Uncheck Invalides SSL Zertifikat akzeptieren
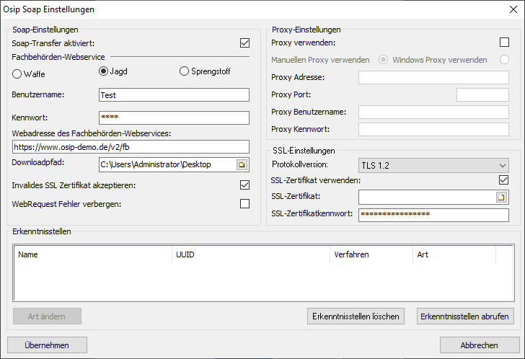This screenshot has height=359, width=525. coord(244,185)
